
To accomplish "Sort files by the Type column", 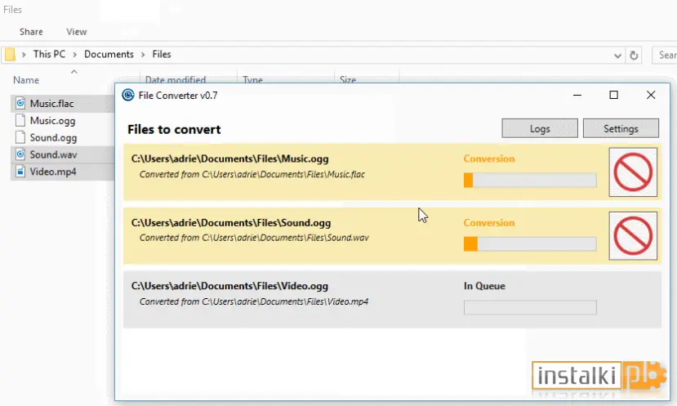I will [x=252, y=80].
